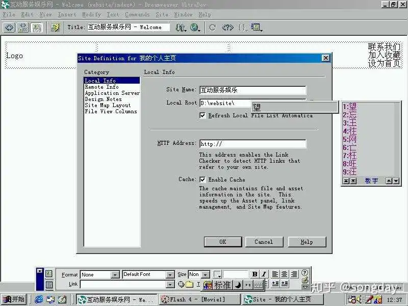Toggle Bold in Property inspector
408x306 pixels.
click(254, 274)
